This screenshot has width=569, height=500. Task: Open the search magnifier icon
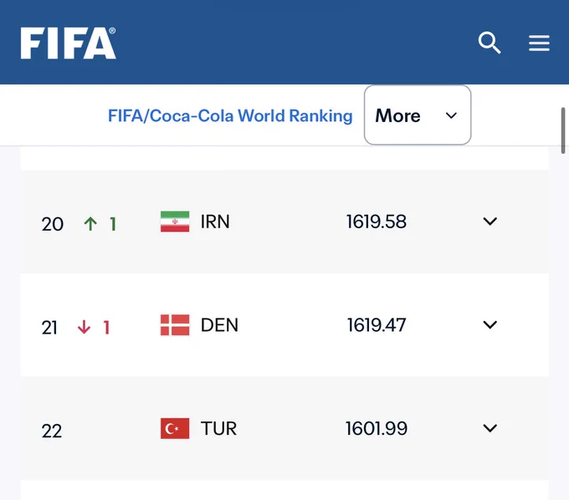pos(490,43)
